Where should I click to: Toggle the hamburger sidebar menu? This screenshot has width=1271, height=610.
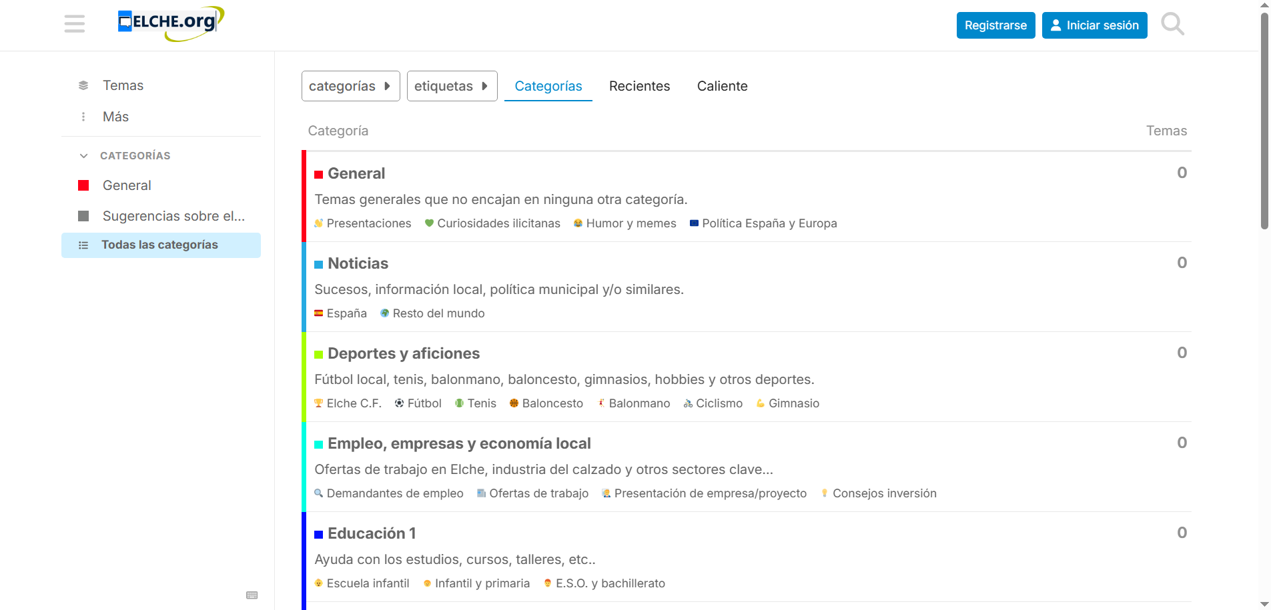click(x=75, y=25)
